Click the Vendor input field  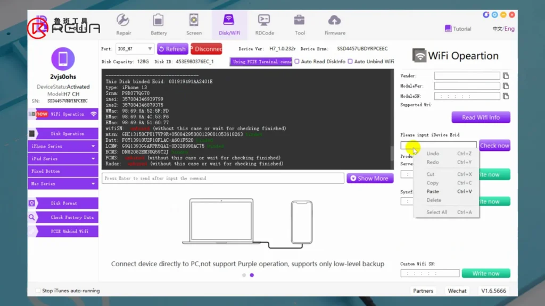pyautogui.click(x=467, y=75)
